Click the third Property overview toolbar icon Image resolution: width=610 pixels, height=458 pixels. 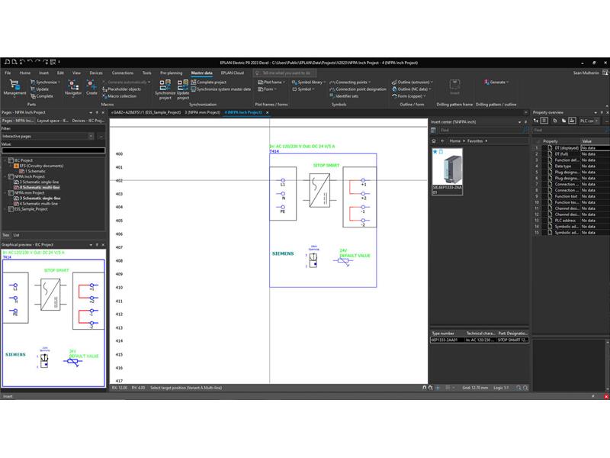[x=555, y=121]
